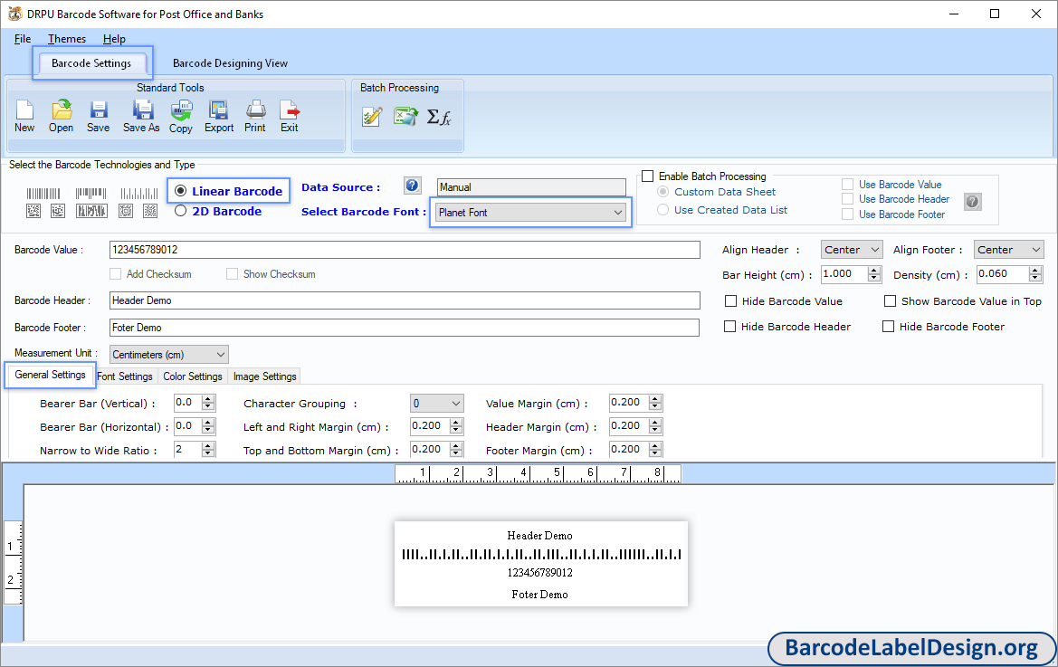Switch to the Font Settings tab

click(125, 376)
